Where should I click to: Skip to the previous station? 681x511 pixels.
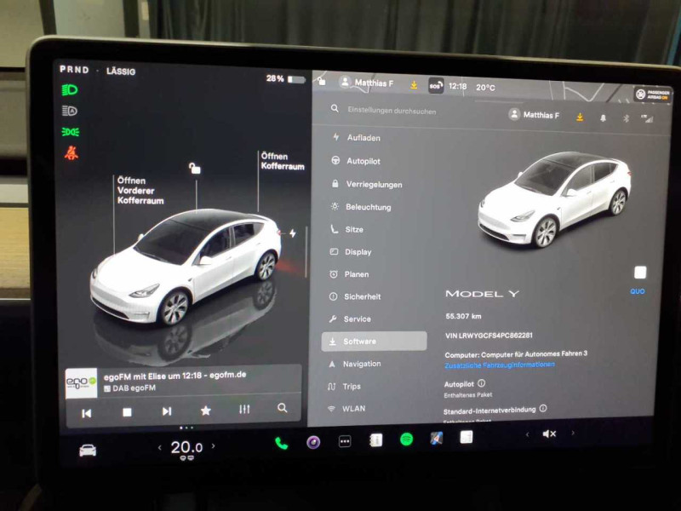(x=87, y=413)
